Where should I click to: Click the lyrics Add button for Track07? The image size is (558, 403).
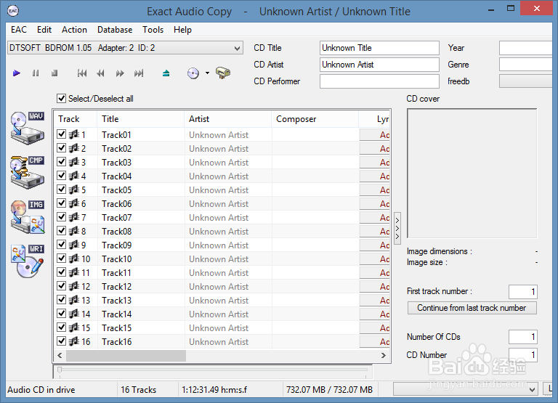[x=375, y=217]
